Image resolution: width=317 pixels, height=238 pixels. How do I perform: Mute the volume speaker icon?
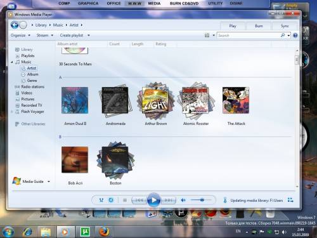[x=183, y=200]
